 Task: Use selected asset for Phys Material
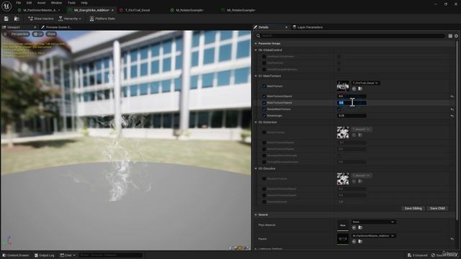tap(354, 227)
